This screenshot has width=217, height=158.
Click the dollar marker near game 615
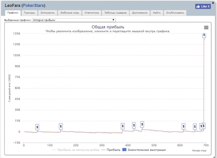point(184,126)
